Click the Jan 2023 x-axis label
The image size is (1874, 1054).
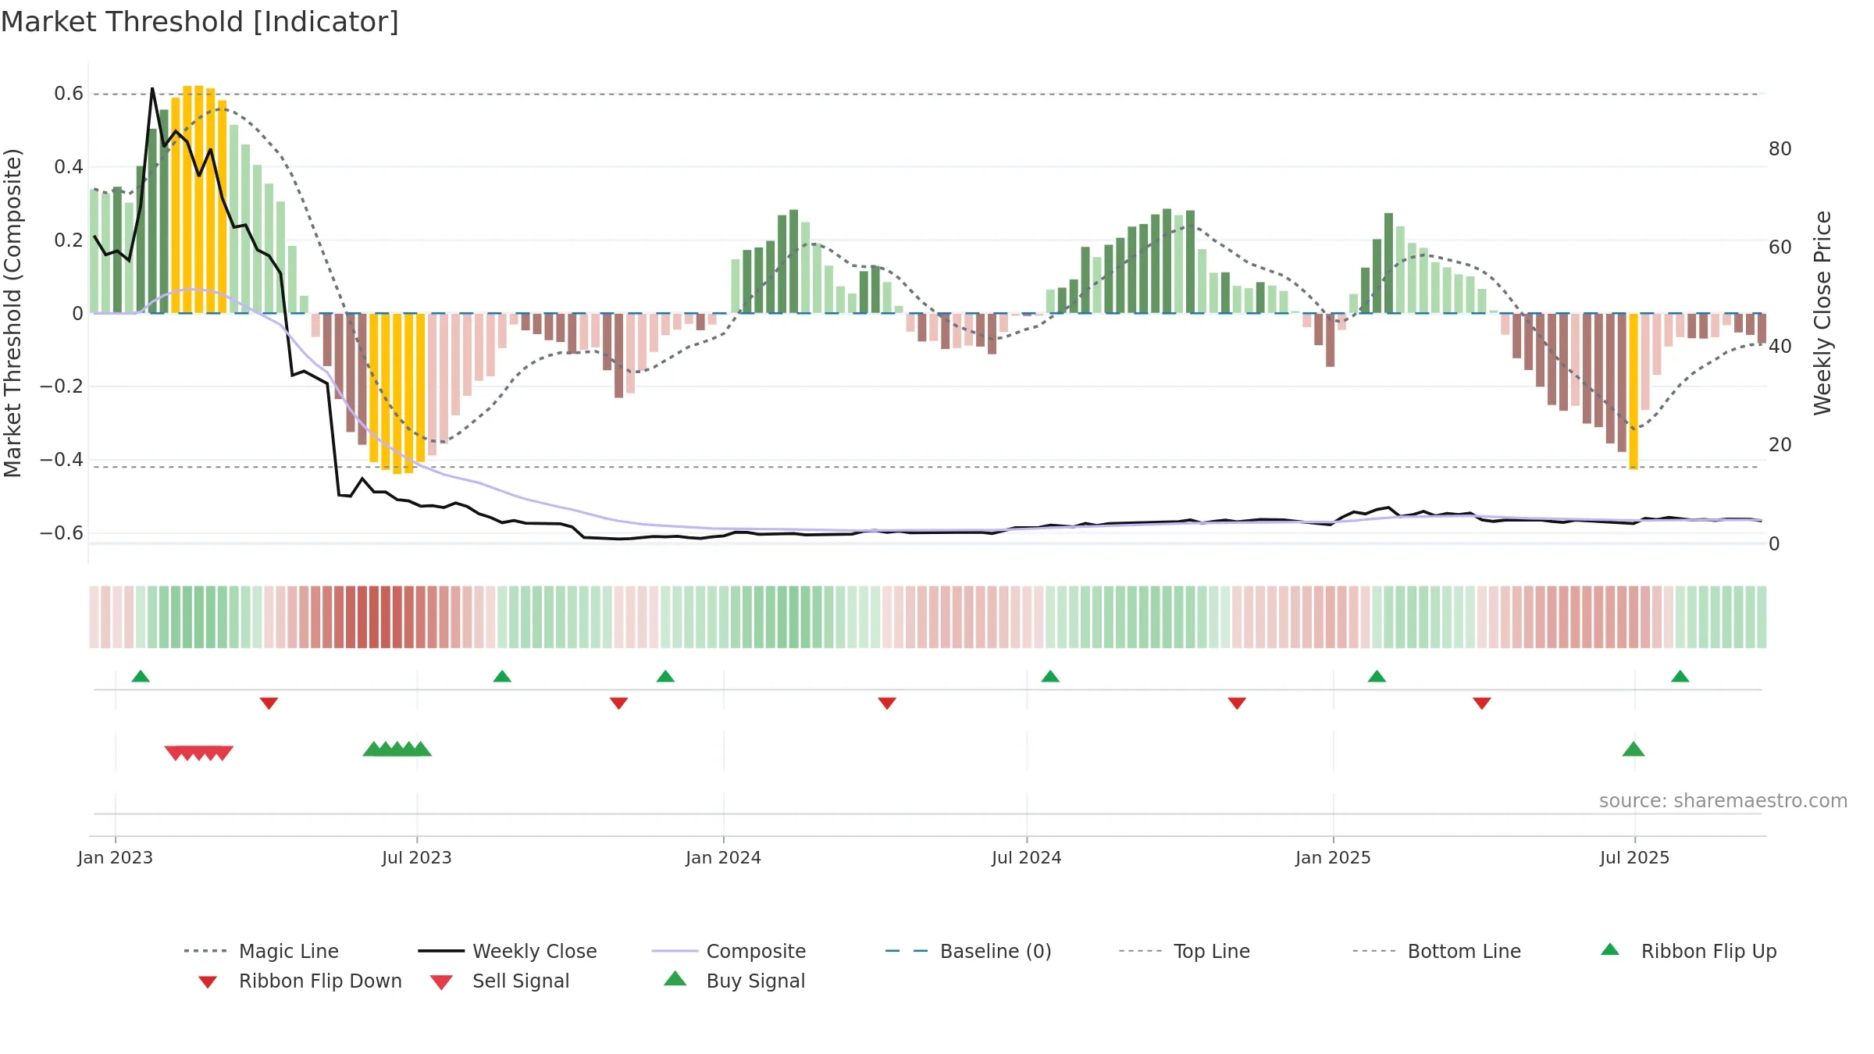tap(116, 857)
